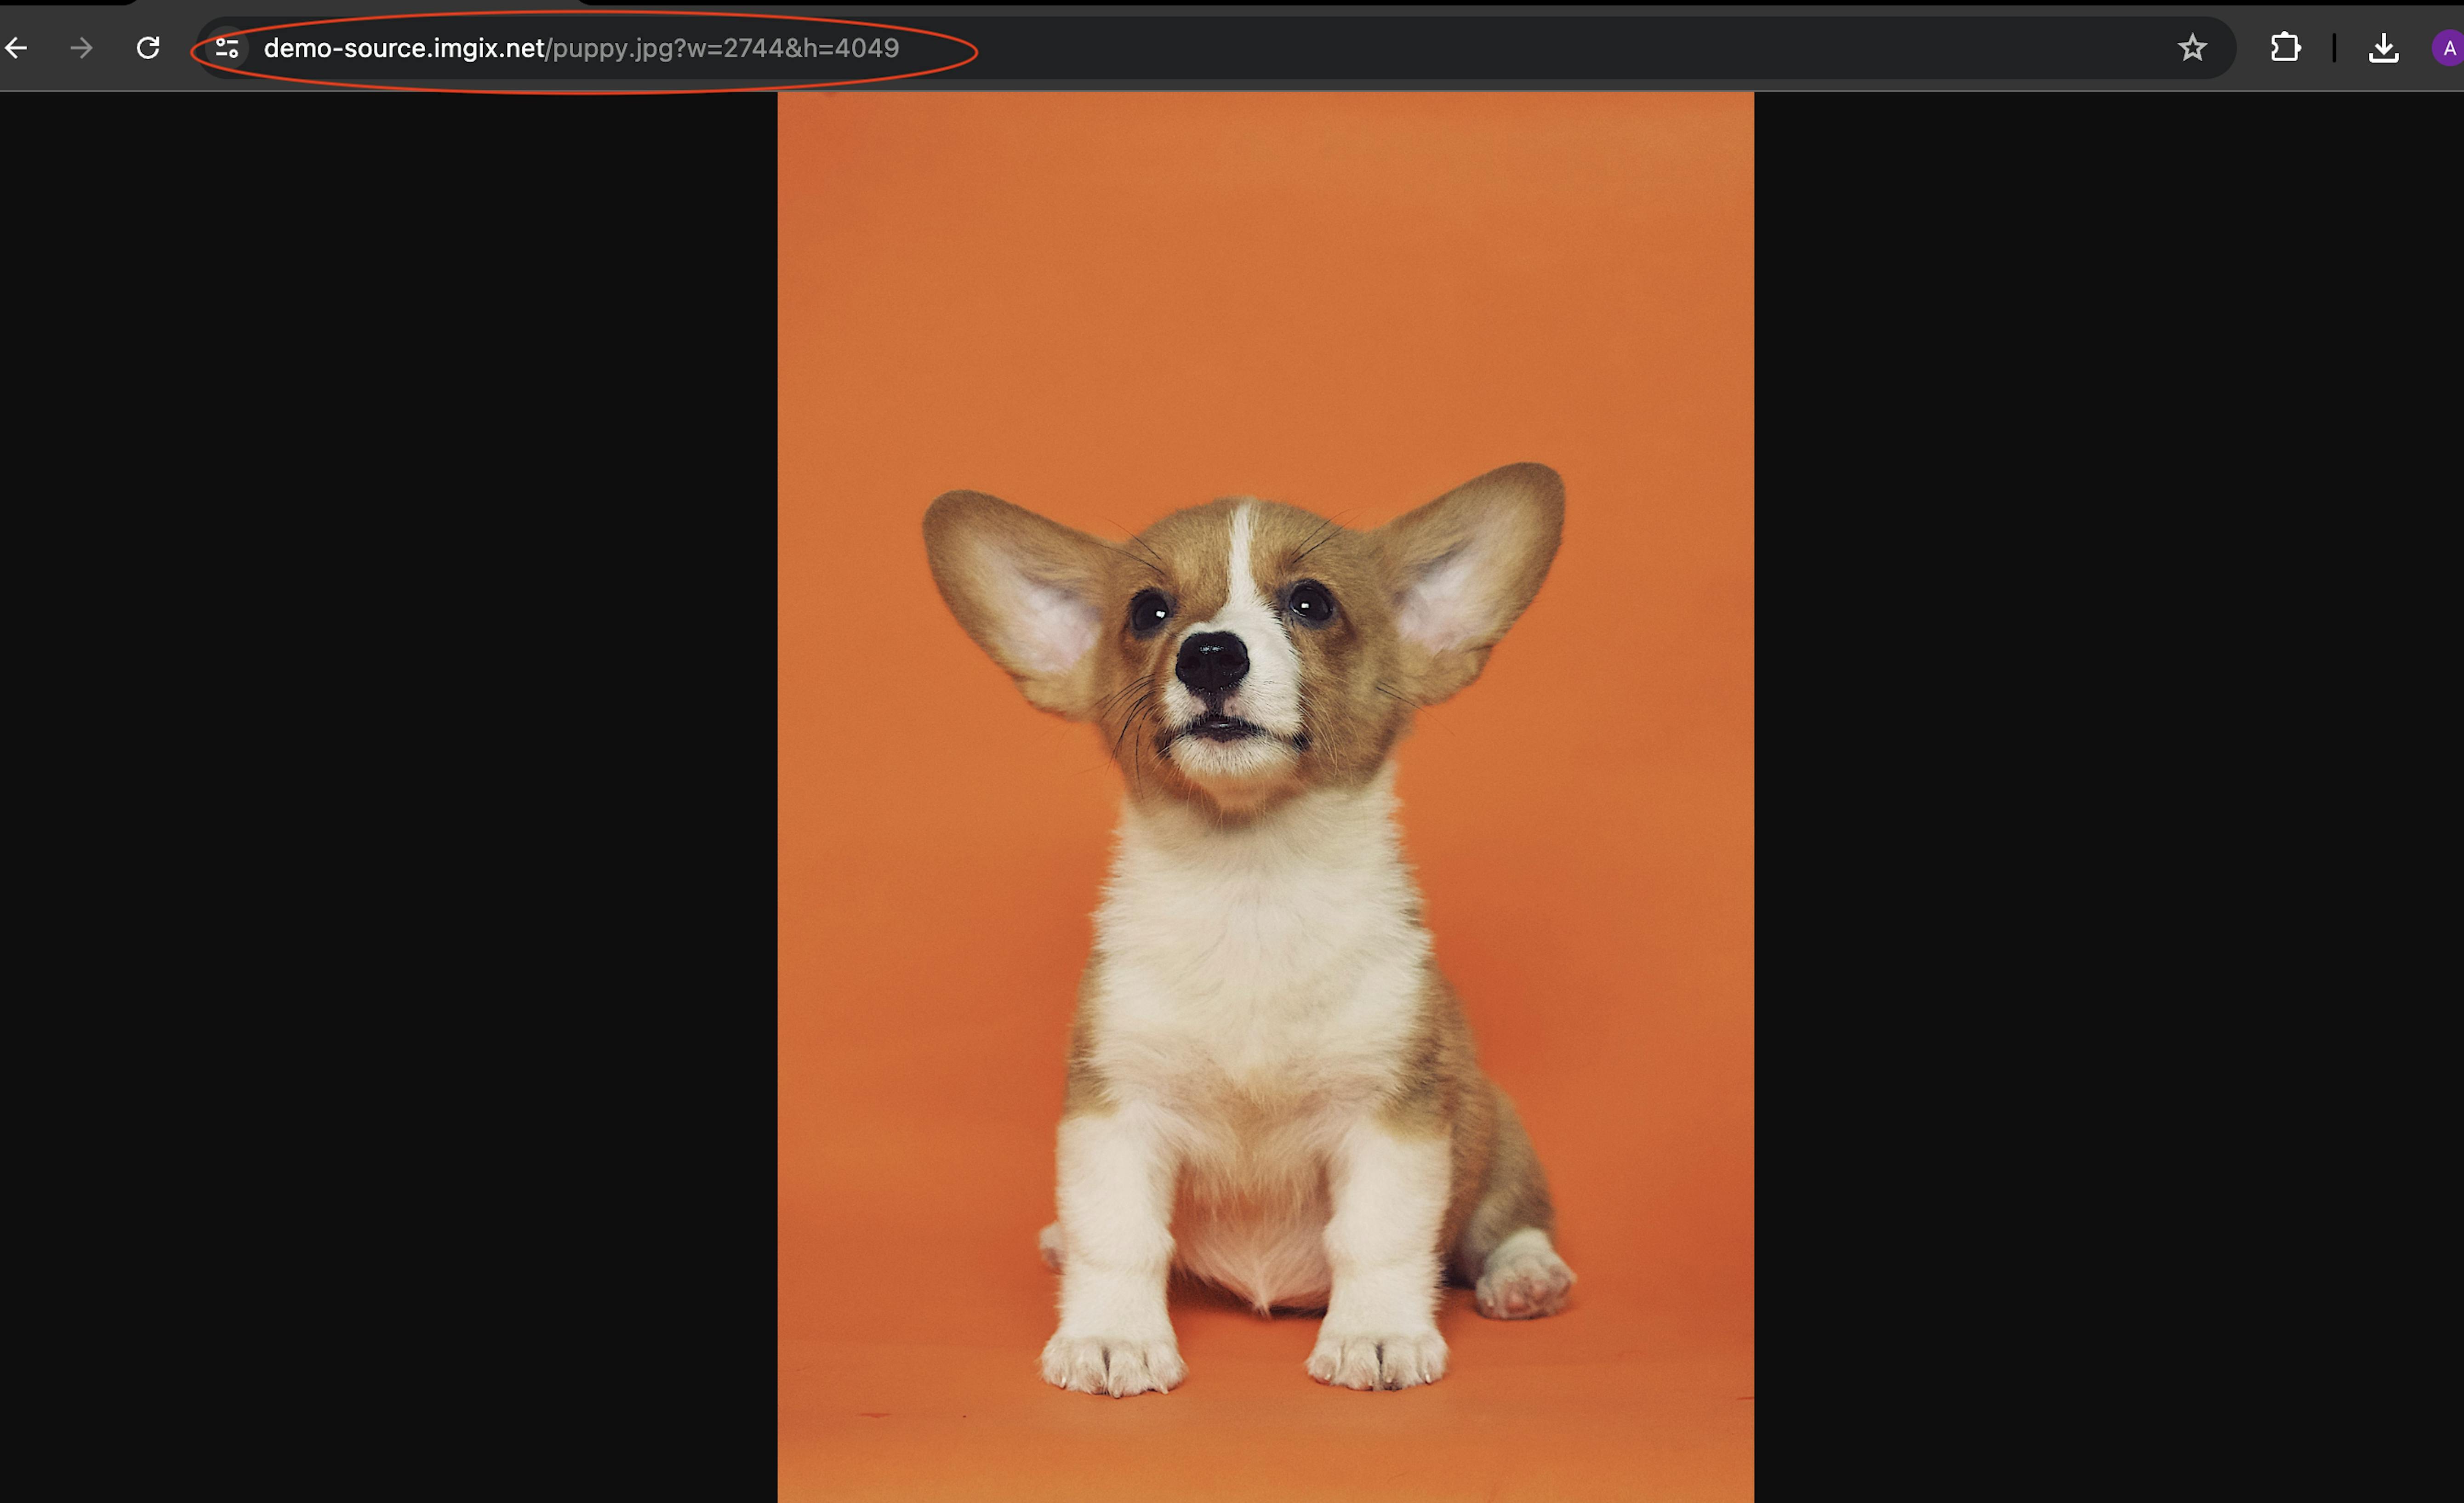This screenshot has height=1503, width=2464.
Task: Open the Extensions puzzle icon
Action: pyautogui.click(x=2285, y=48)
